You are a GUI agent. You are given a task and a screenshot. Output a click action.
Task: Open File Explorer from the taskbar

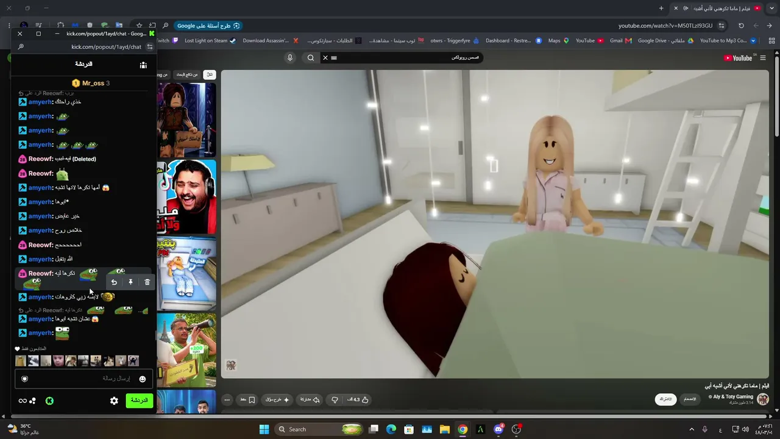click(445, 429)
